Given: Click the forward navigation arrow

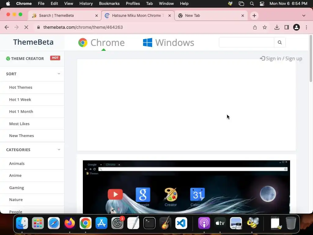Looking at the screenshot, I should 17,27.
